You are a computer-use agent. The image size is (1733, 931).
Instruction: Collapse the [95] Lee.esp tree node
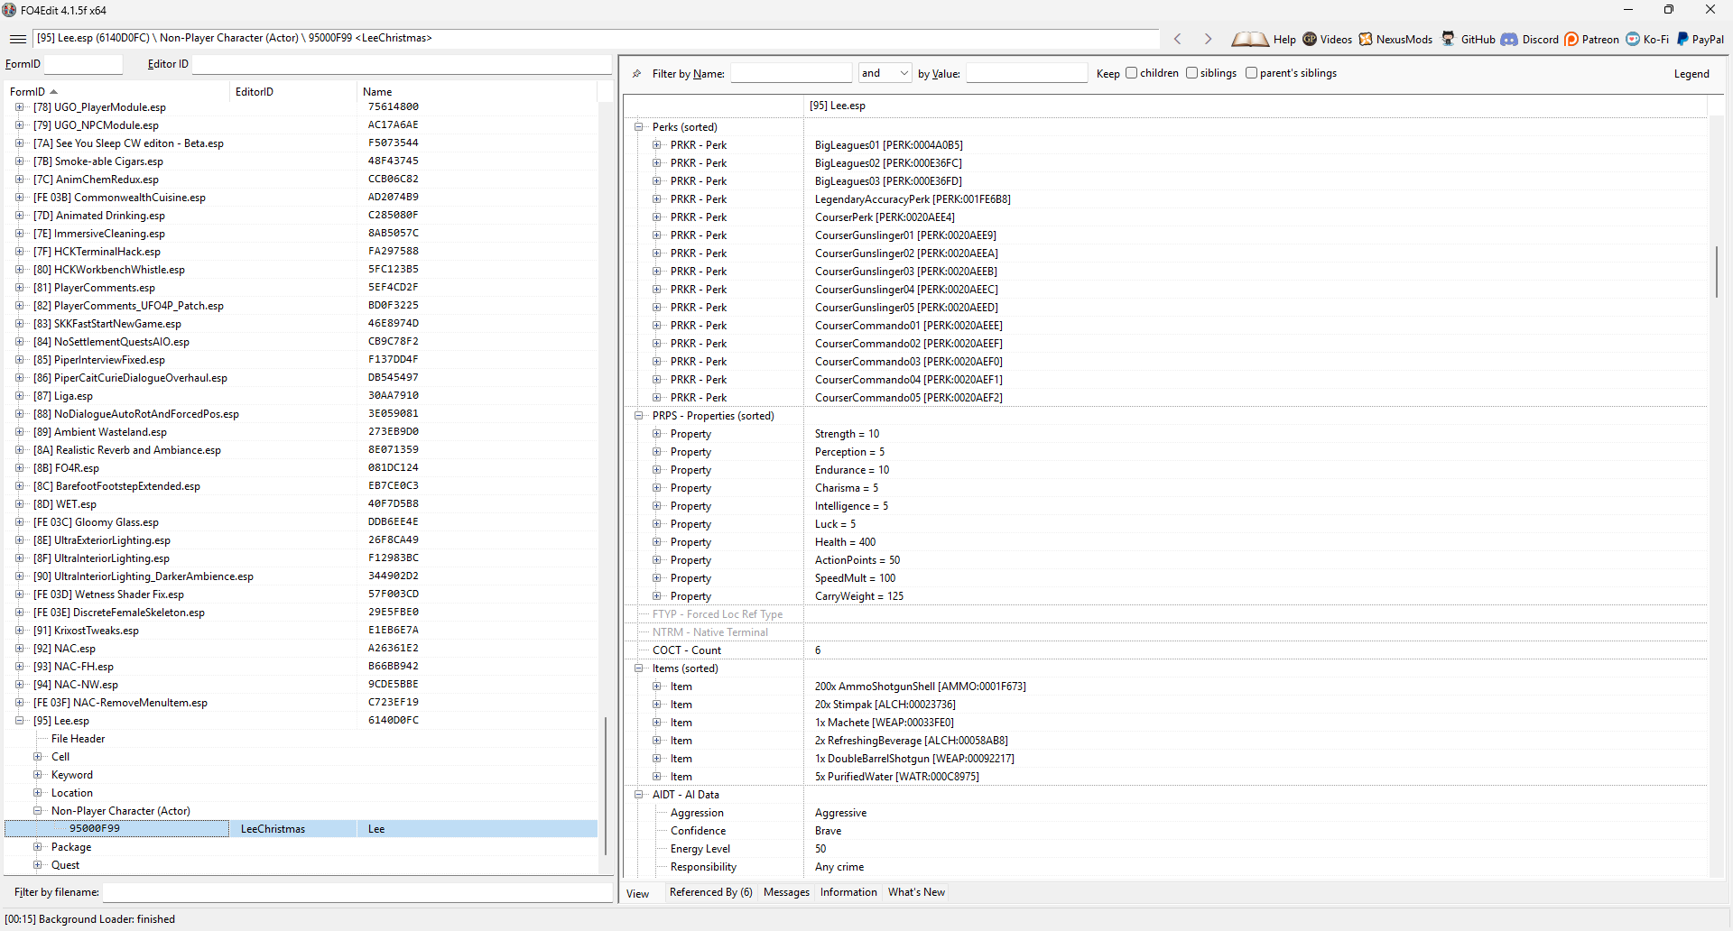point(20,721)
